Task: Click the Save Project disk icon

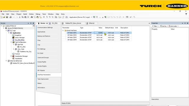Action: (x=7, y=17)
